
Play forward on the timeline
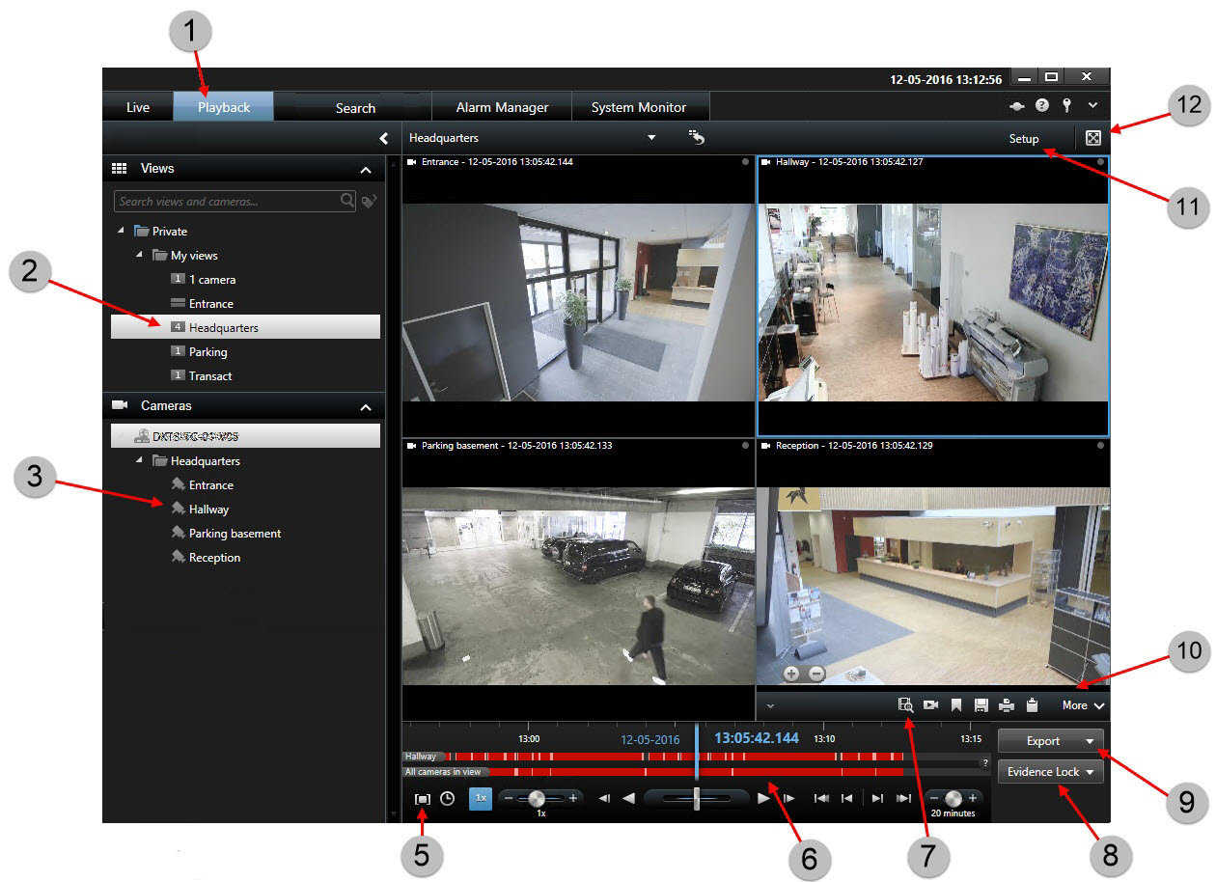(763, 798)
